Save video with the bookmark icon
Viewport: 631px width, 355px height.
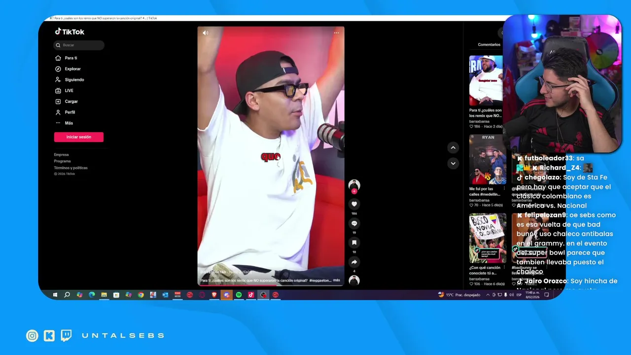point(354,243)
